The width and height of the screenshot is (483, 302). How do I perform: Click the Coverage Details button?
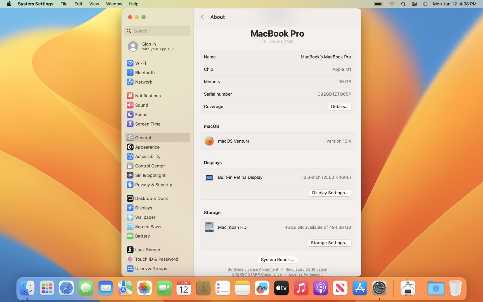339,107
